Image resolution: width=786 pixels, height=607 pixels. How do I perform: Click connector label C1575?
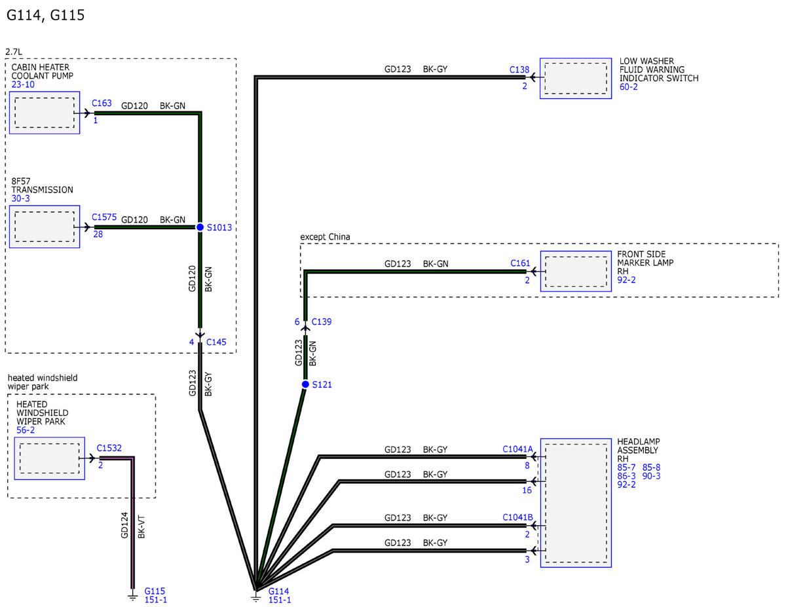tap(104, 217)
